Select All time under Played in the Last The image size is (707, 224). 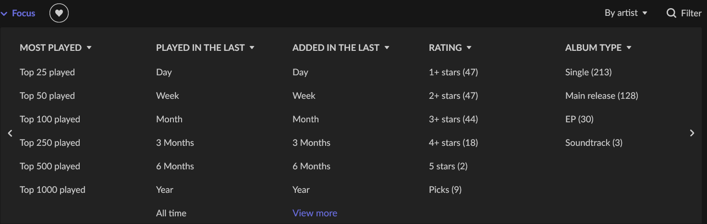click(171, 213)
